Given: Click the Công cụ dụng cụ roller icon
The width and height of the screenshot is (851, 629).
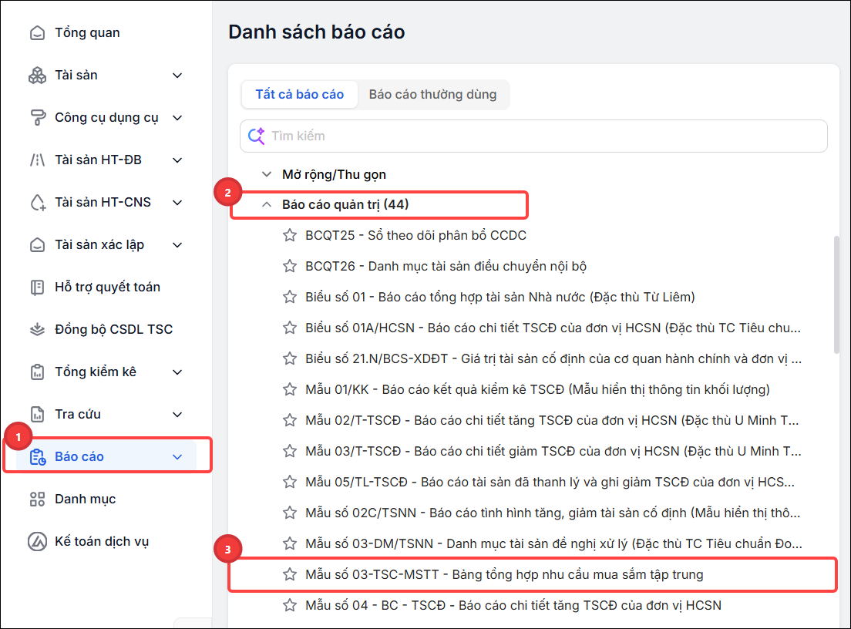Looking at the screenshot, I should click(x=37, y=118).
